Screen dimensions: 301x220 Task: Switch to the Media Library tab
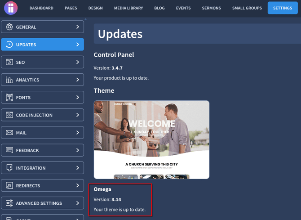(x=128, y=8)
